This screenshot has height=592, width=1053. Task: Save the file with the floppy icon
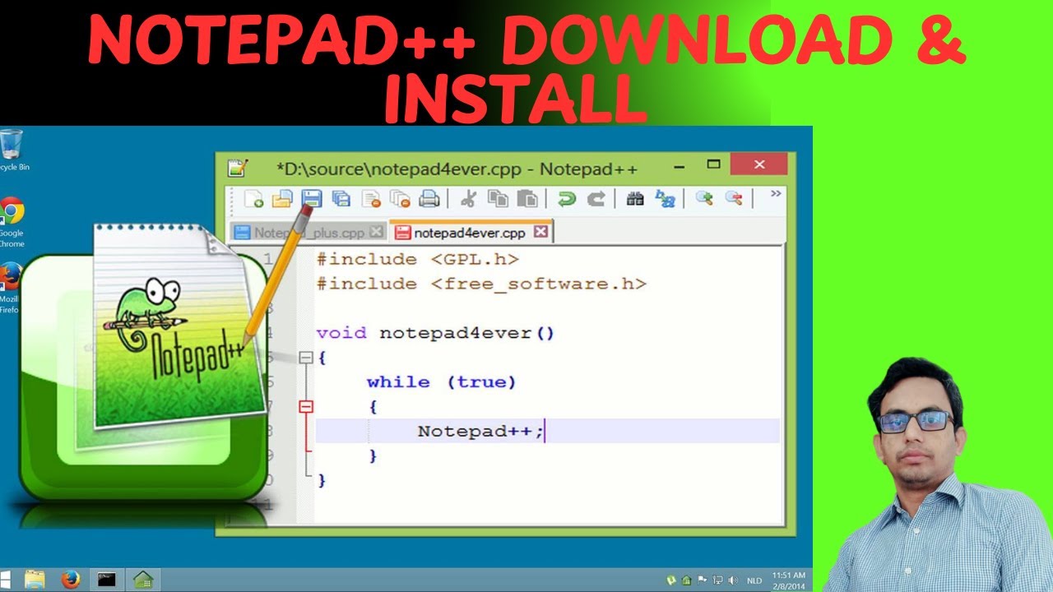point(312,198)
